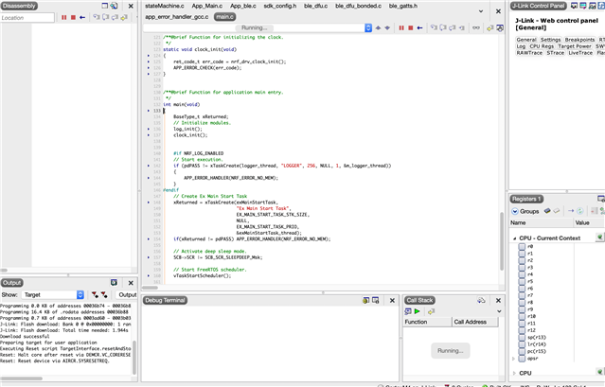Screen dimensions: 605x387
Task: Click the clear output icon in Output panel header
Action: 114,283
